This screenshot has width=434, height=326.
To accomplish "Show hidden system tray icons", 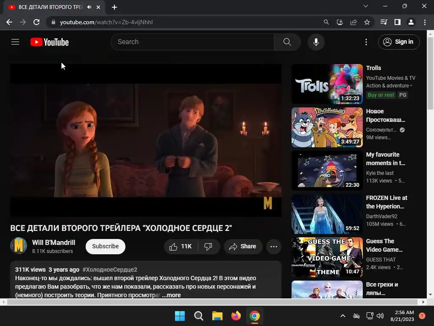I will click(342, 316).
